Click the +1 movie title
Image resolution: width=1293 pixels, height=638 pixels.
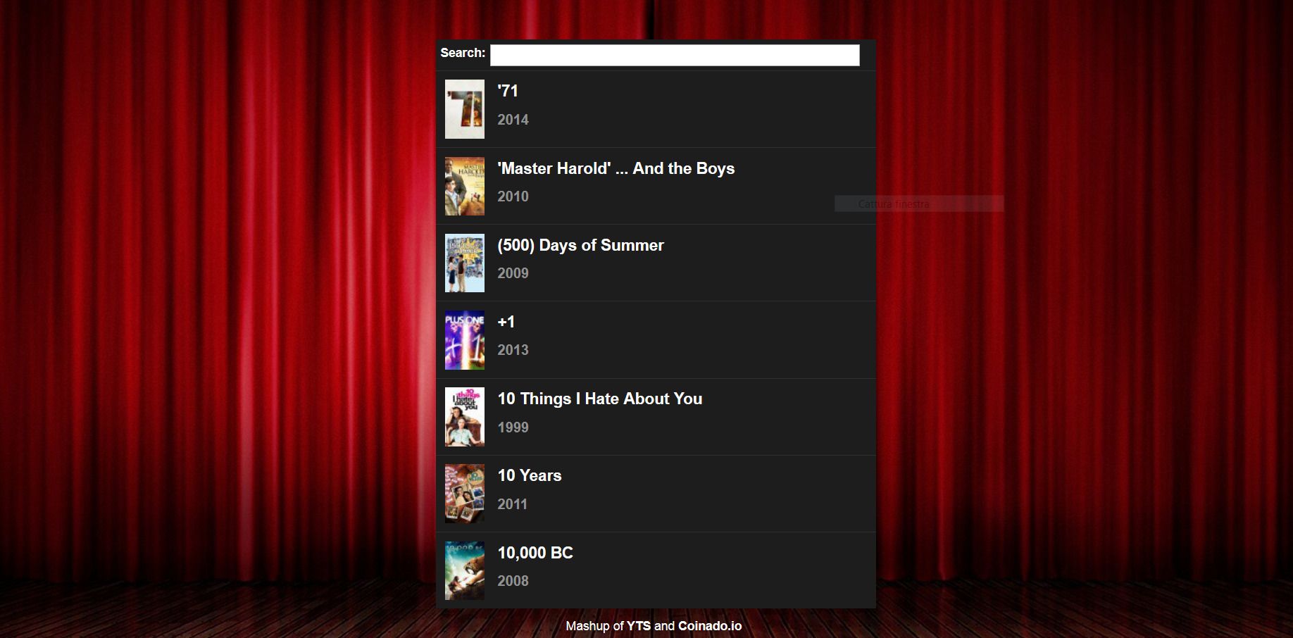[505, 322]
